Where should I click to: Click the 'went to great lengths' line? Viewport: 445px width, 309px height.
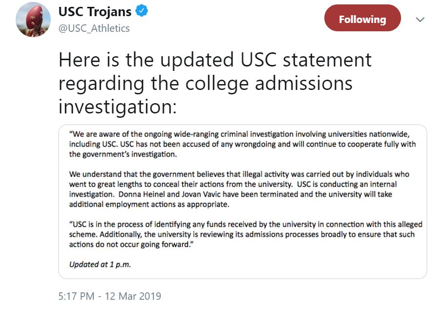pyautogui.click(x=233, y=184)
